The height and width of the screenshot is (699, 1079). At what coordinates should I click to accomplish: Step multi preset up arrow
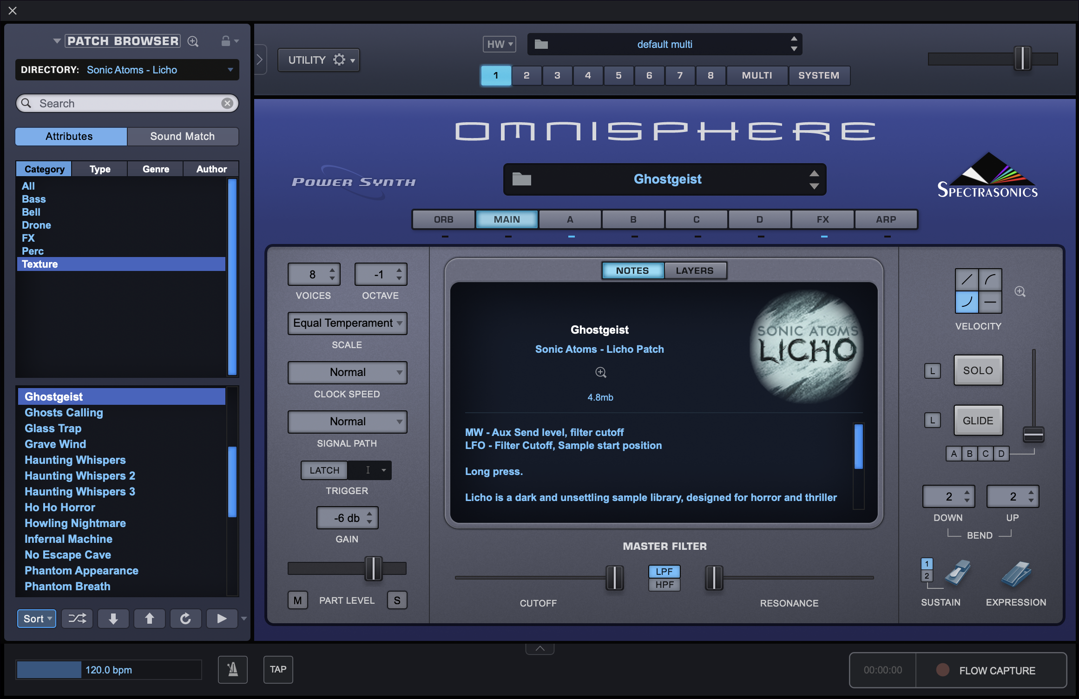click(794, 39)
